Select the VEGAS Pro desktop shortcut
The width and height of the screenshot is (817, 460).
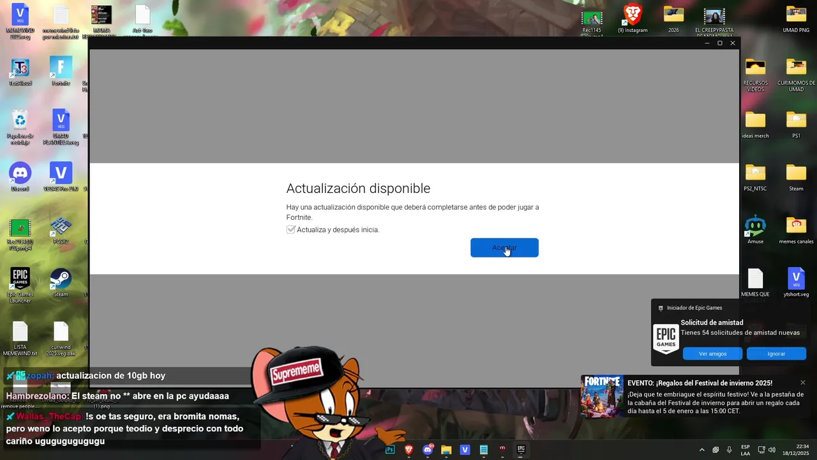coord(61,177)
